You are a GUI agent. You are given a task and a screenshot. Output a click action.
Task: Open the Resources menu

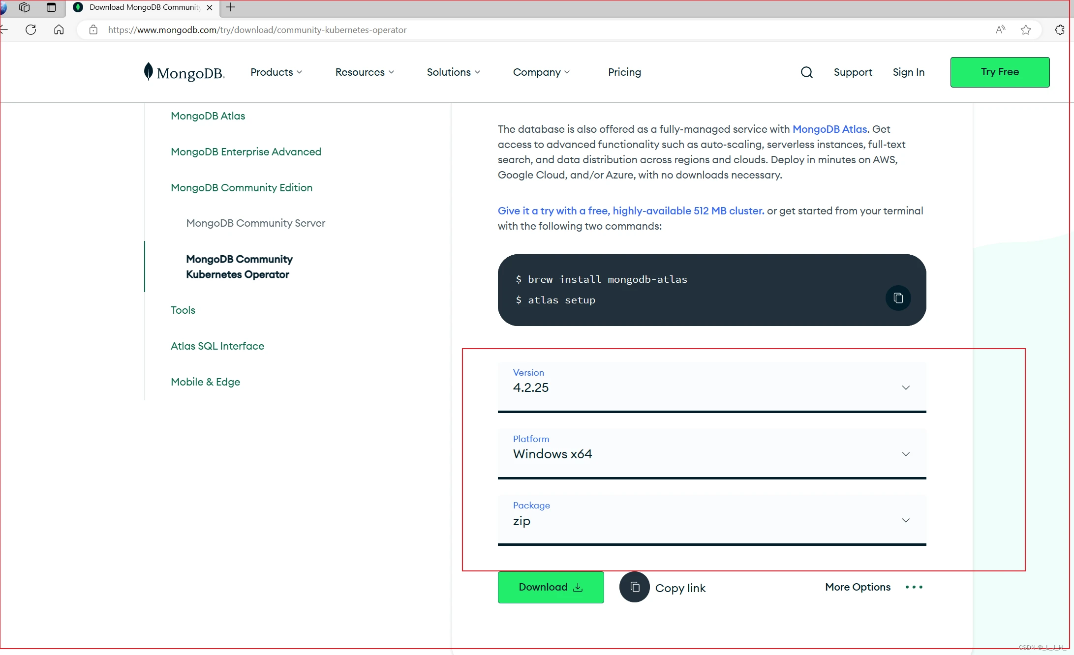364,72
